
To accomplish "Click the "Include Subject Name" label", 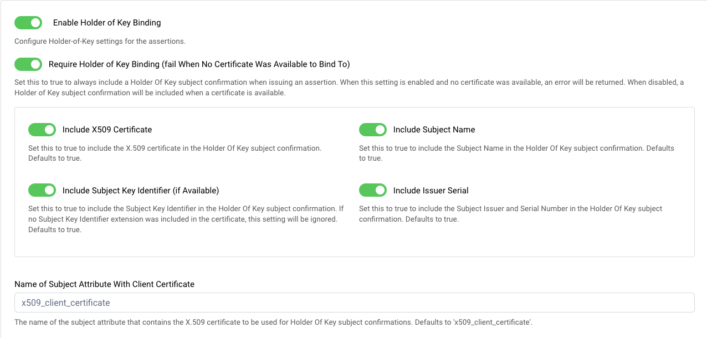I will click(434, 130).
